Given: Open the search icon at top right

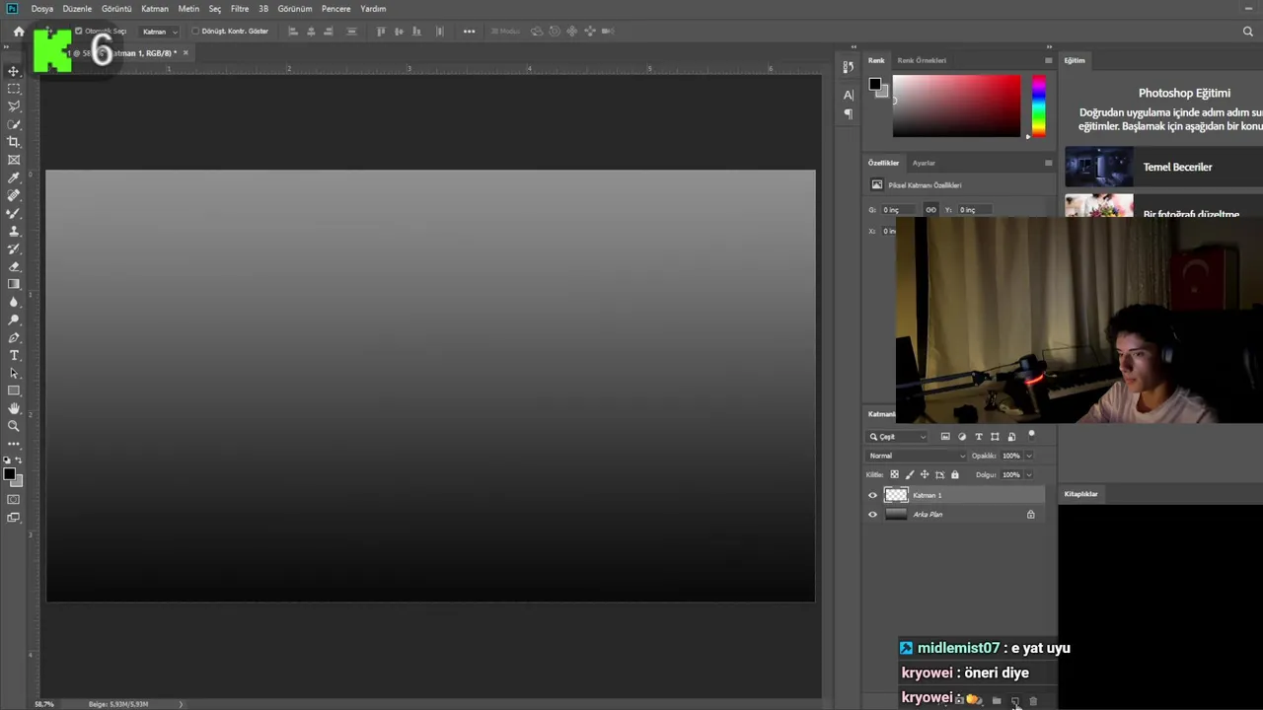Looking at the screenshot, I should (x=1248, y=32).
